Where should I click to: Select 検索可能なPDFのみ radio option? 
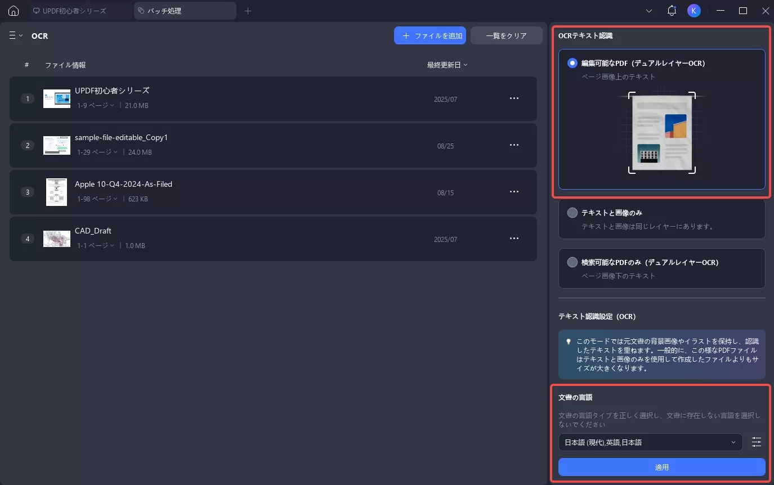click(572, 262)
